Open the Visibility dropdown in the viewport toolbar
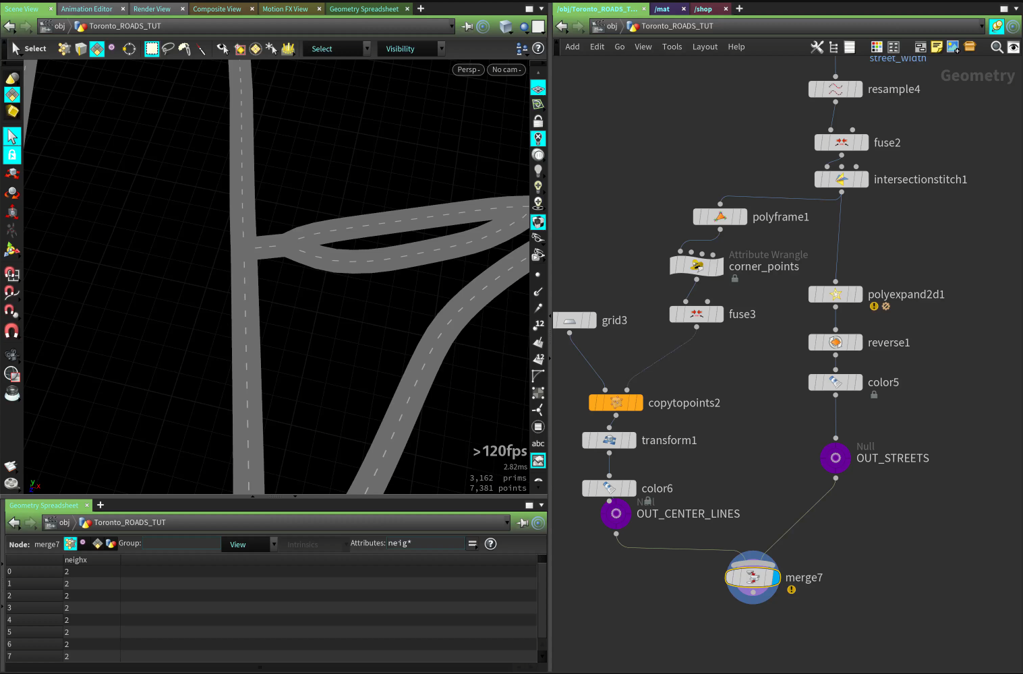Screen dimensions: 1023x674 410,48
